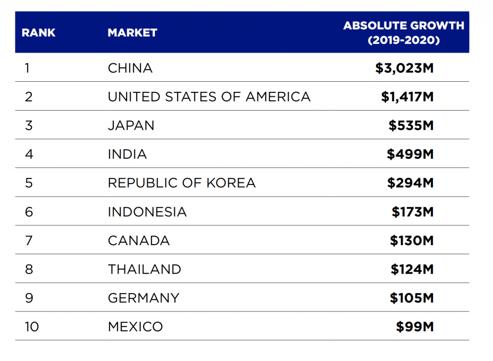The image size is (493, 361).
Task: Click the $99M growth value
Action: (x=415, y=327)
